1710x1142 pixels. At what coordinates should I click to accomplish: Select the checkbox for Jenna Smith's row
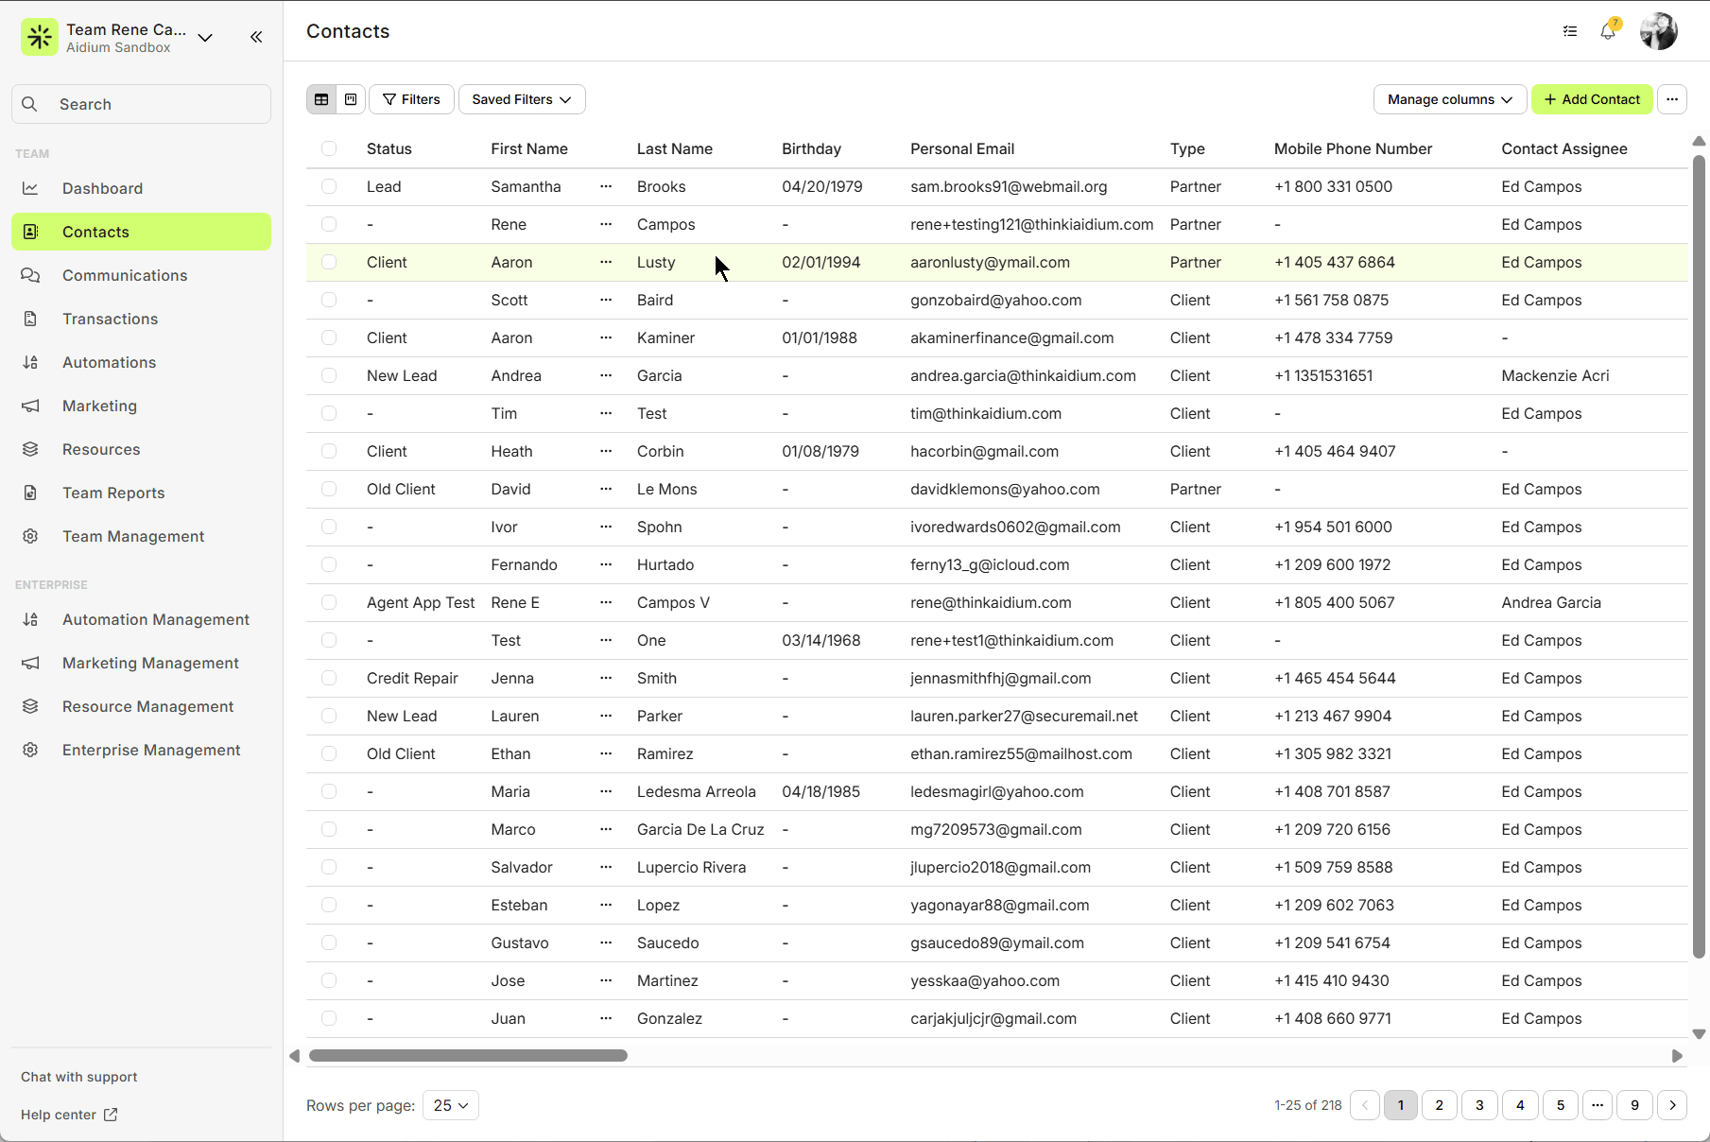(329, 678)
